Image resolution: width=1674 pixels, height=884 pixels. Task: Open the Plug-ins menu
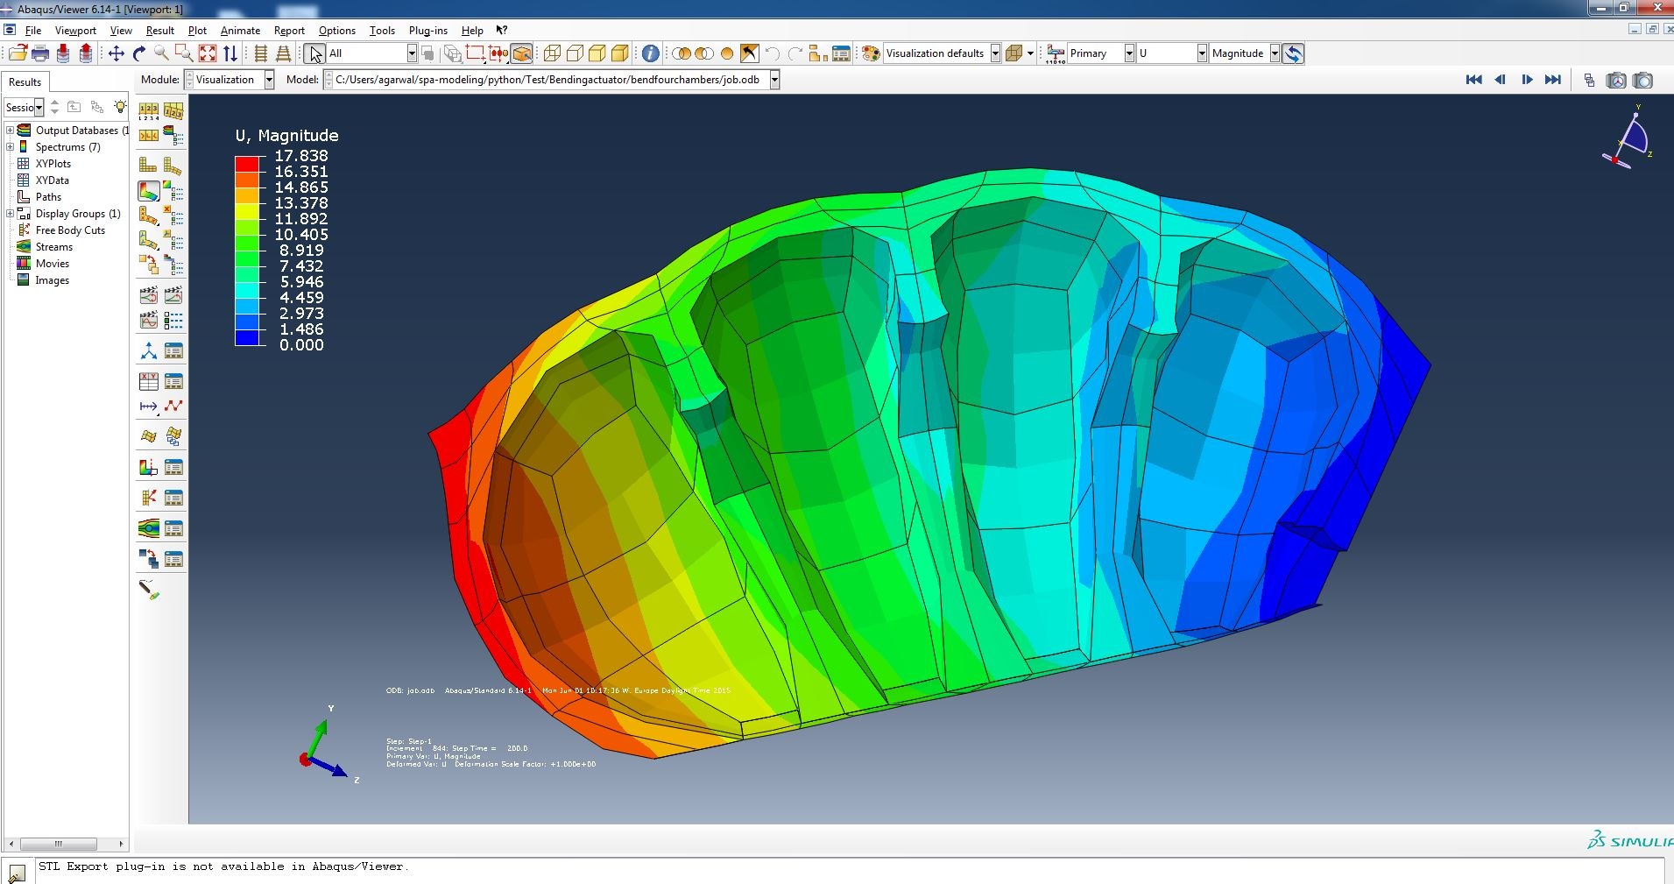[428, 31]
